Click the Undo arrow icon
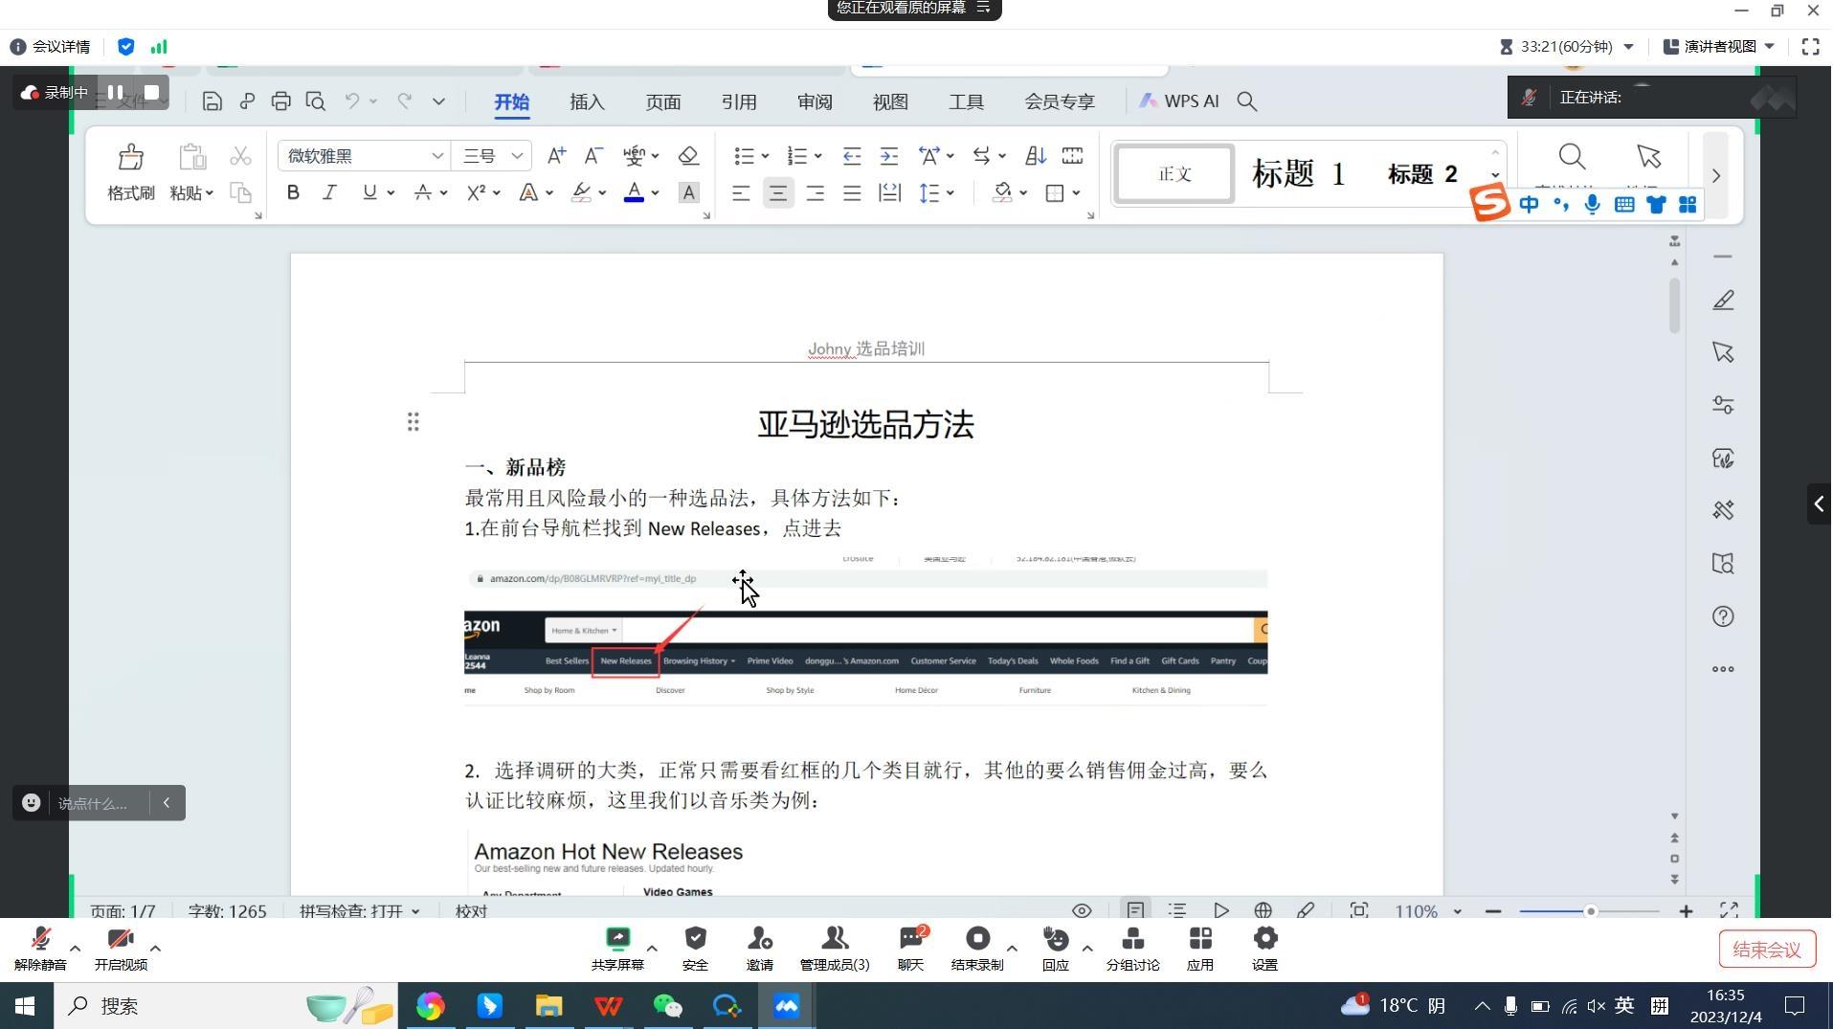 [351, 101]
